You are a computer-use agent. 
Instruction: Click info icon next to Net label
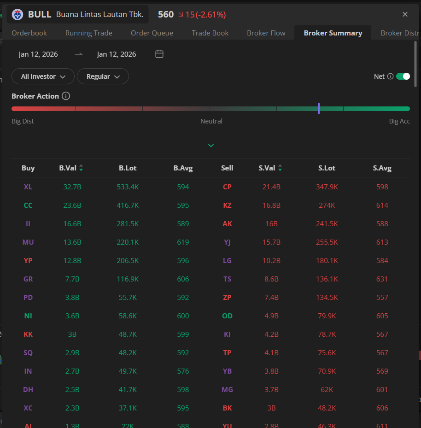(390, 76)
